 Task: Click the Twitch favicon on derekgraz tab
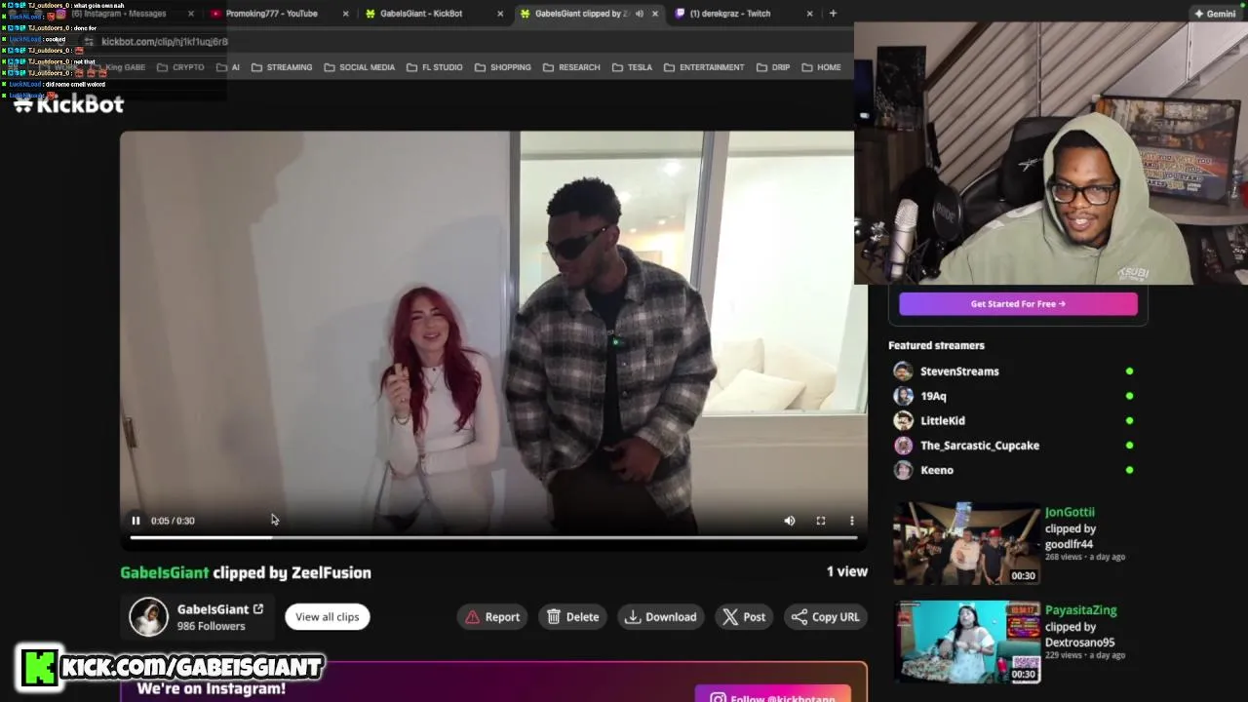point(681,14)
